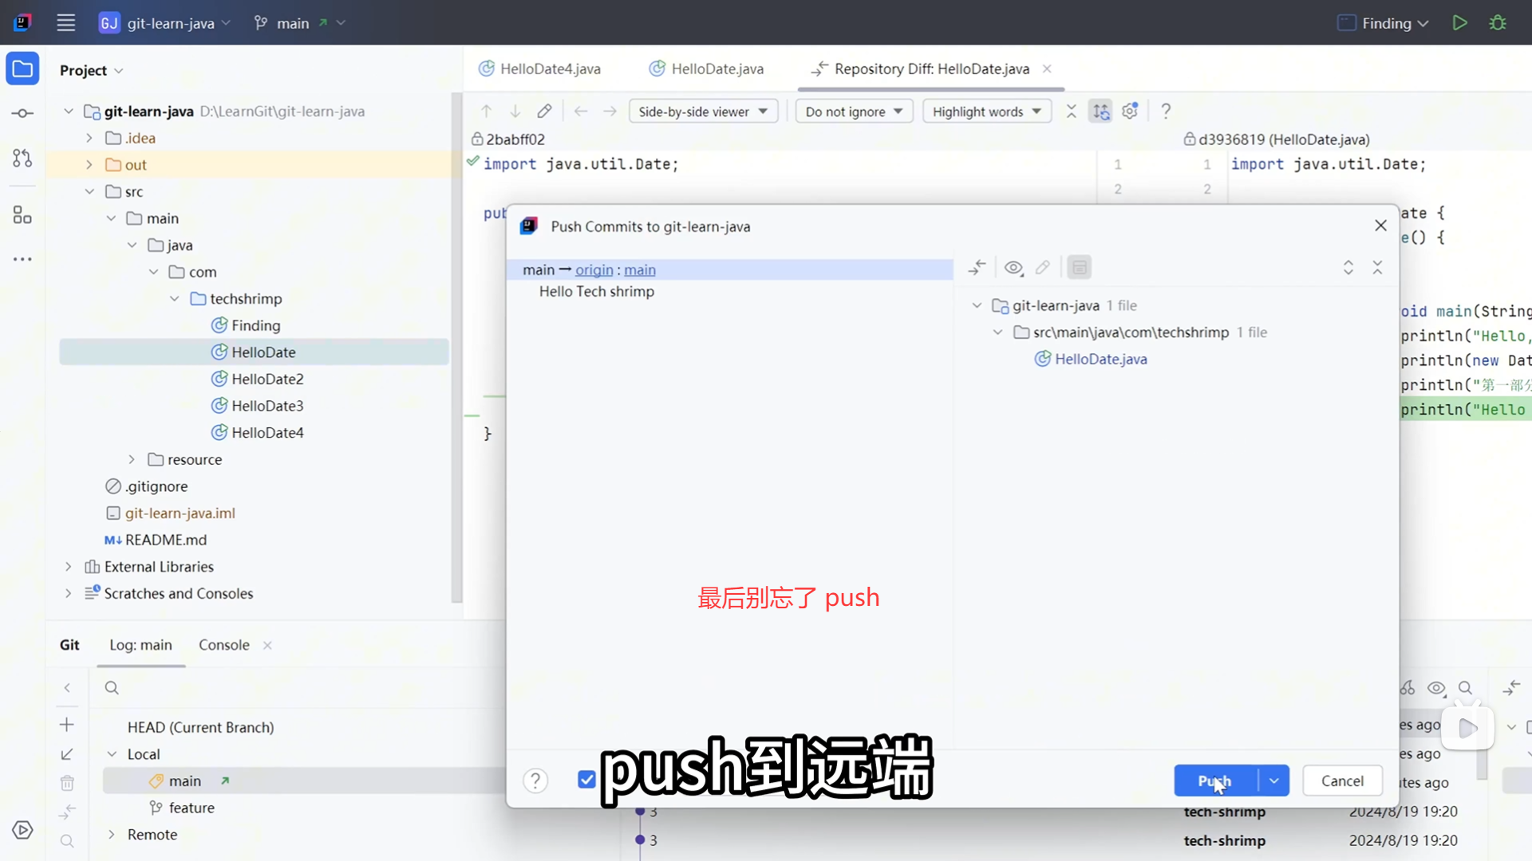Open Pull Requests sidebar icon
The height and width of the screenshot is (861, 1532).
tap(22, 158)
